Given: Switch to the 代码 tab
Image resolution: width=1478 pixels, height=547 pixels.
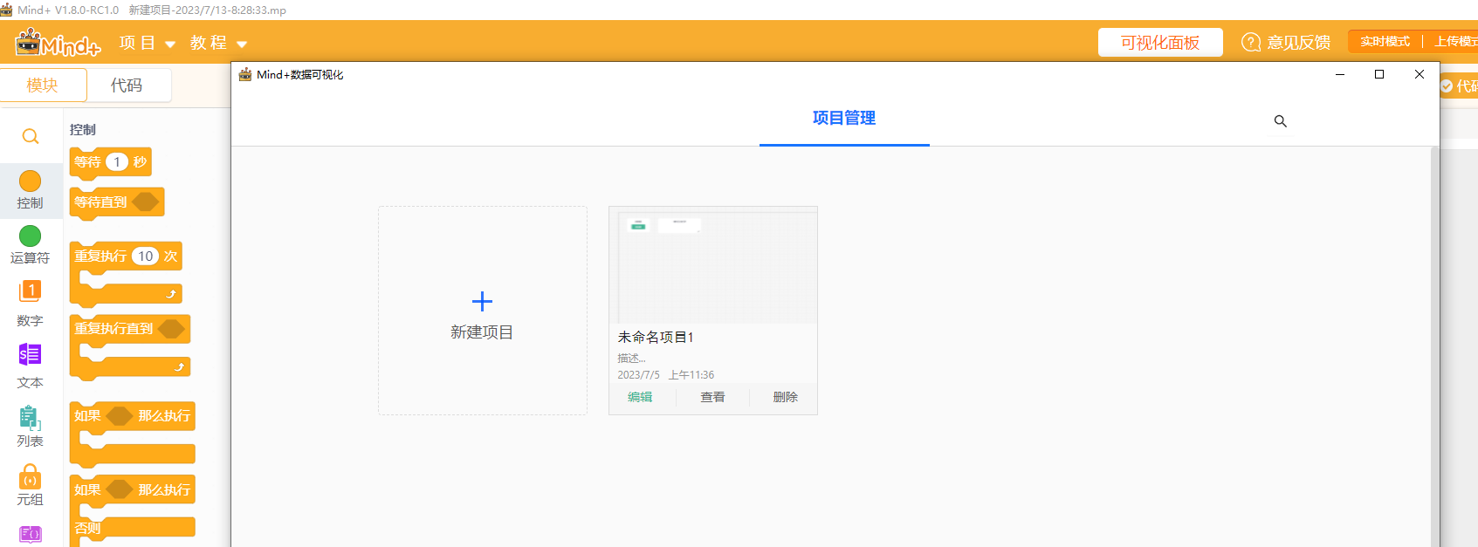Looking at the screenshot, I should coord(127,85).
